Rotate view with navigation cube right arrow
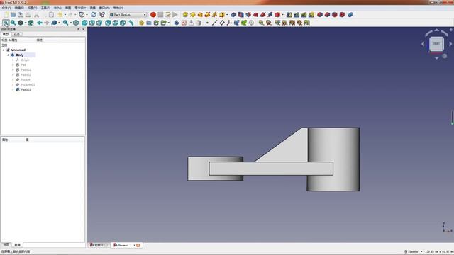 pos(450,44)
